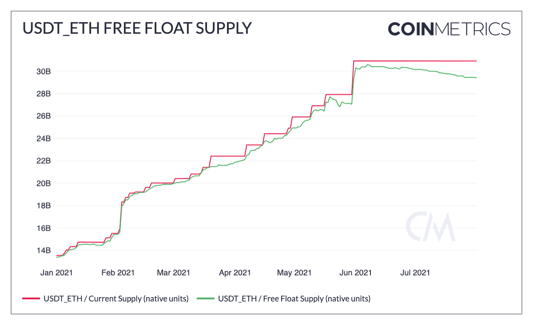Click the 30B y-axis label
The width and height of the screenshot is (533, 325).
43,71
